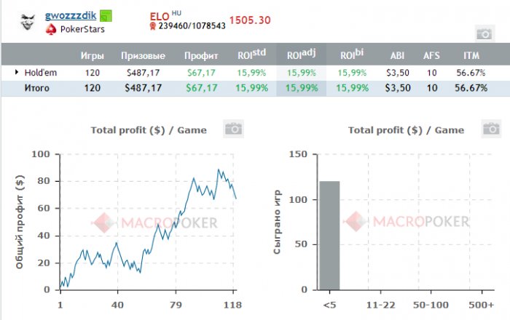Take a snapshot of the profit line chart
Image resolution: width=510 pixels, height=320 pixels.
point(233,129)
